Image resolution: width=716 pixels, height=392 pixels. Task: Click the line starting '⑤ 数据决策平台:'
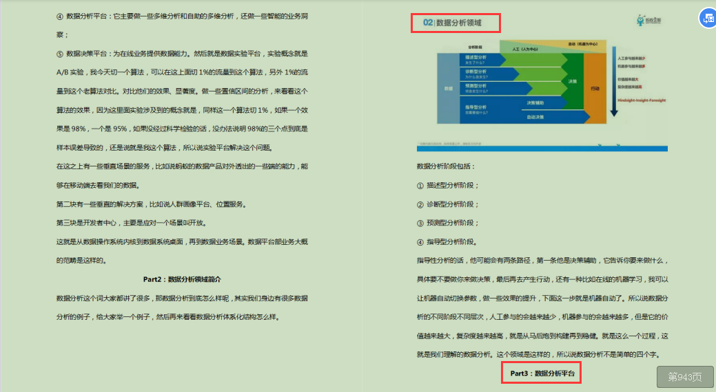tap(182, 54)
